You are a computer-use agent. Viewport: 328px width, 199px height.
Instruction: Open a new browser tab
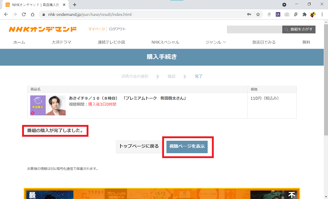pos(74,4)
